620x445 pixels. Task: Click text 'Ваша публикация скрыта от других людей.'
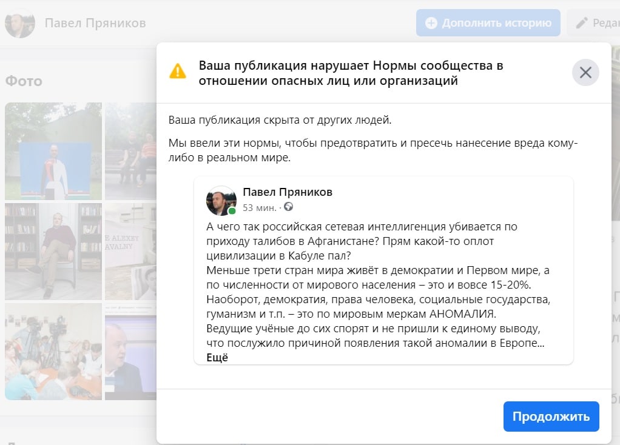280,120
